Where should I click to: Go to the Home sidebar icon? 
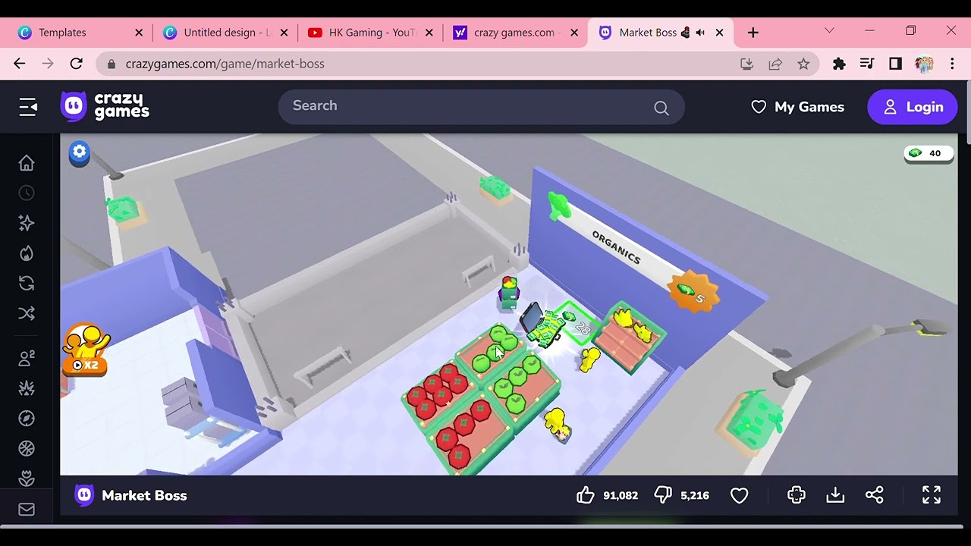(27, 163)
